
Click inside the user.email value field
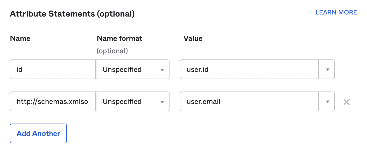[x=249, y=102]
